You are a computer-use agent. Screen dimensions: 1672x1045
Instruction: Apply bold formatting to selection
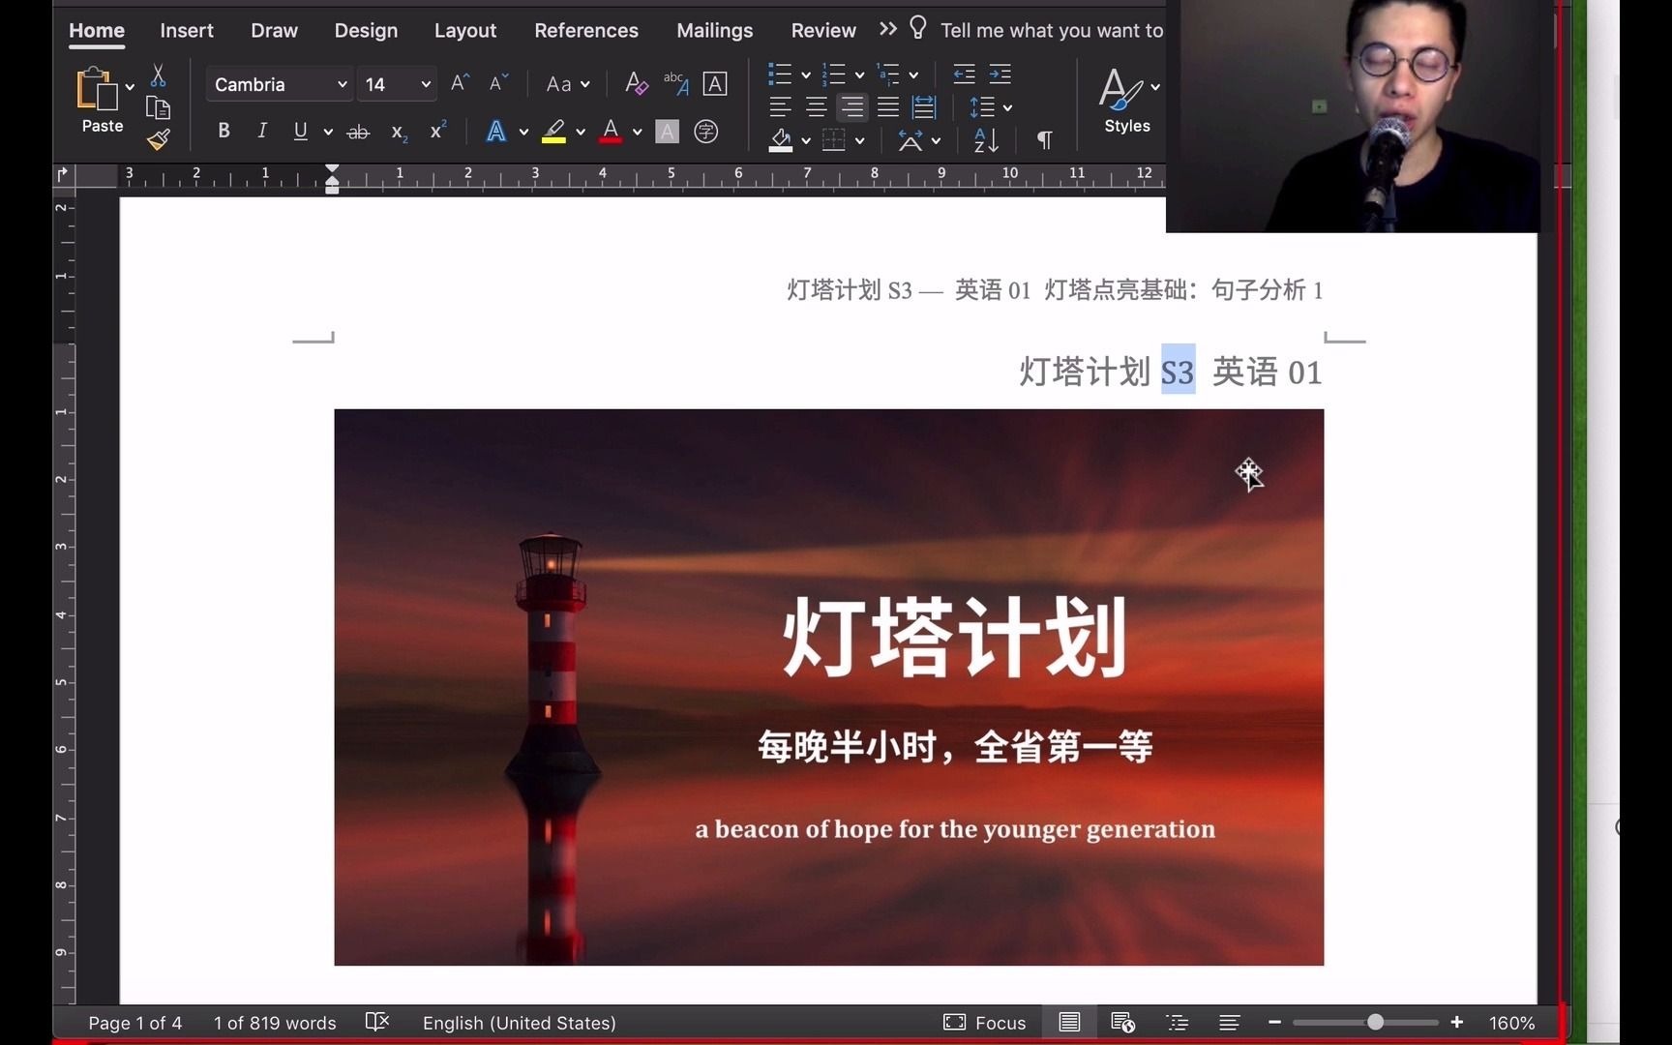224,130
